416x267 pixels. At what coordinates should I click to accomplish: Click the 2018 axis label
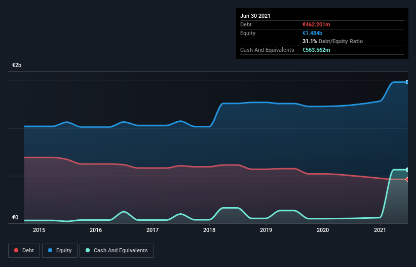209,230
